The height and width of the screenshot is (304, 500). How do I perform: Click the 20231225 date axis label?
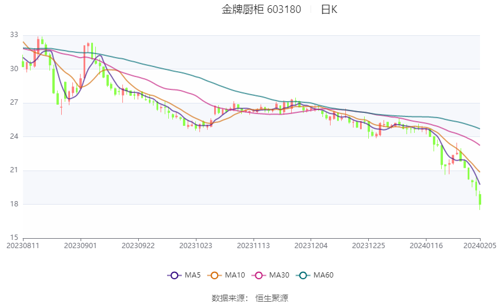pyautogui.click(x=369, y=246)
